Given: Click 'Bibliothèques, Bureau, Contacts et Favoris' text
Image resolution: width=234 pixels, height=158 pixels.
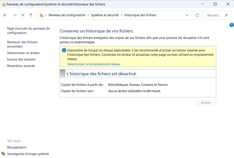Looking at the screenshot, I should pyautogui.click(x=138, y=85).
